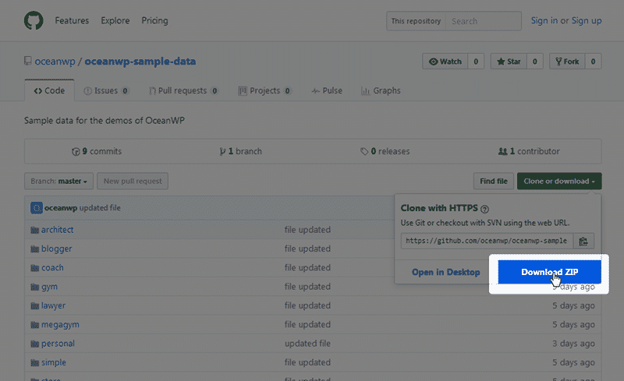Click the GitHub octocat logo
This screenshot has height=381, width=624.
point(34,21)
